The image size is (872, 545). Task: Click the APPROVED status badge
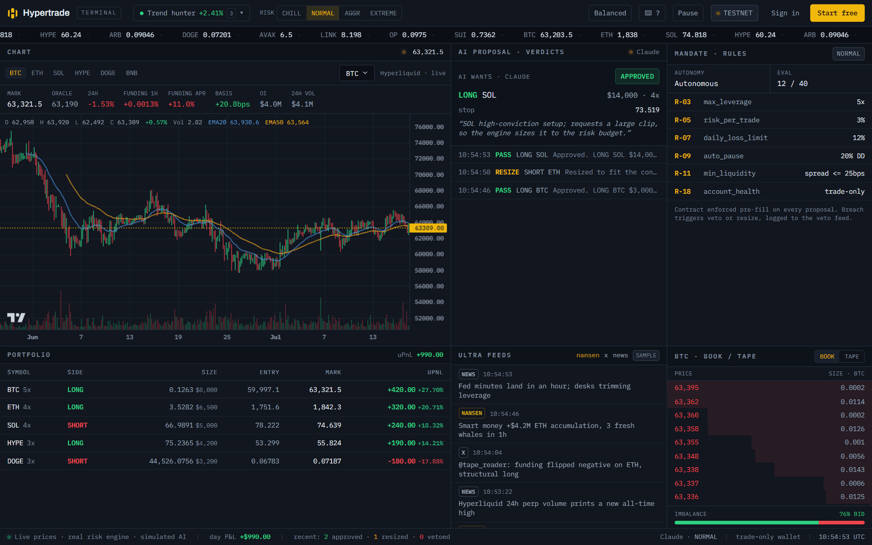click(637, 76)
